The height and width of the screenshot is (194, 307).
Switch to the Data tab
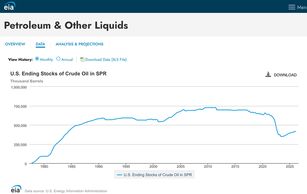40,44
